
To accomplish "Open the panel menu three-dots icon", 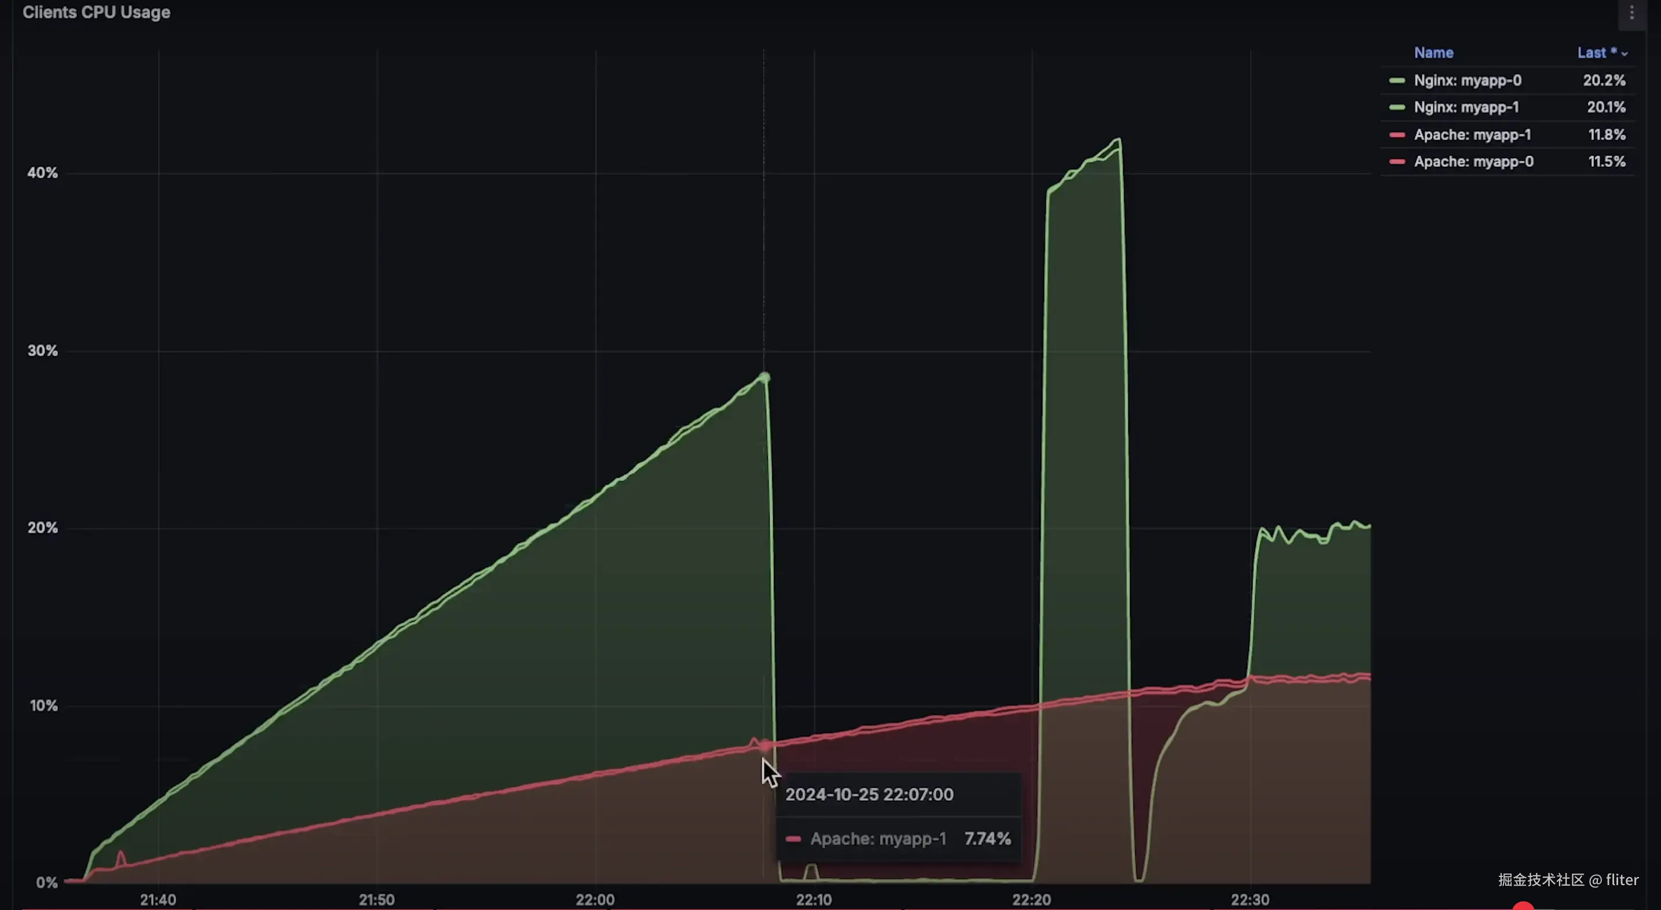I will [x=1631, y=13].
